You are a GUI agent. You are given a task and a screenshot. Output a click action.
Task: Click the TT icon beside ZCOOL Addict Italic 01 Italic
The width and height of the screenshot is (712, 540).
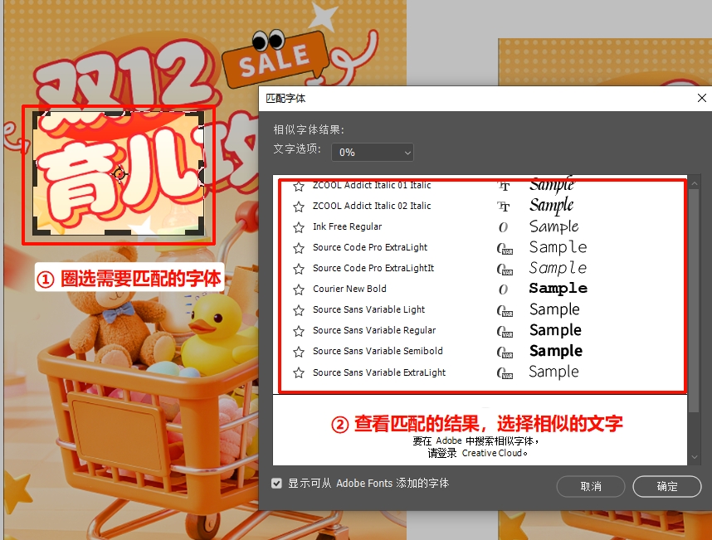click(x=504, y=184)
